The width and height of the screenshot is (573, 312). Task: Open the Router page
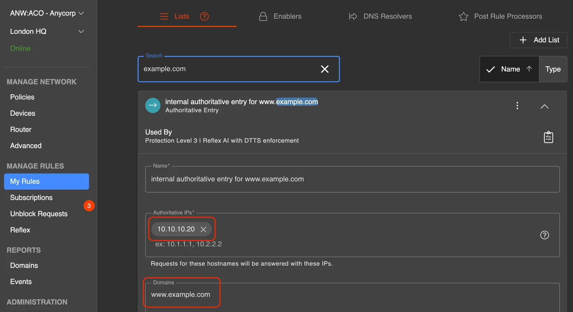point(21,129)
